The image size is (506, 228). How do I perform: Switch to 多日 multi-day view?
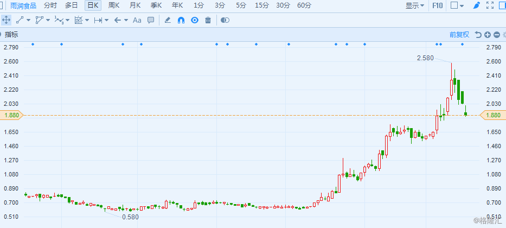pyautogui.click(x=72, y=5)
